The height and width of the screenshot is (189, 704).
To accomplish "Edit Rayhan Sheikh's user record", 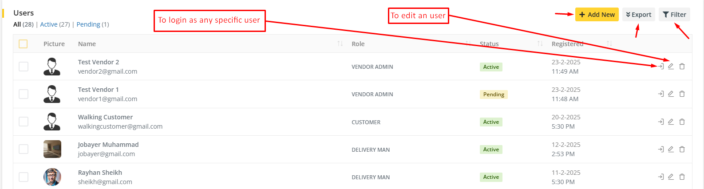I will pos(671,177).
